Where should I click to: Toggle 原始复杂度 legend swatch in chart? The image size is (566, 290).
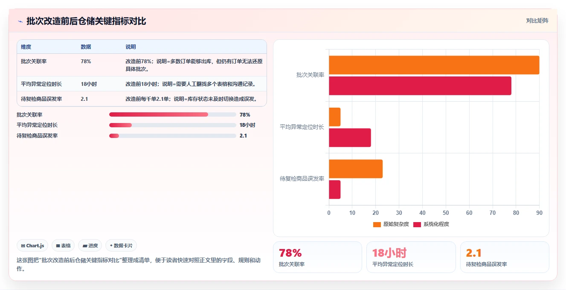point(377,224)
